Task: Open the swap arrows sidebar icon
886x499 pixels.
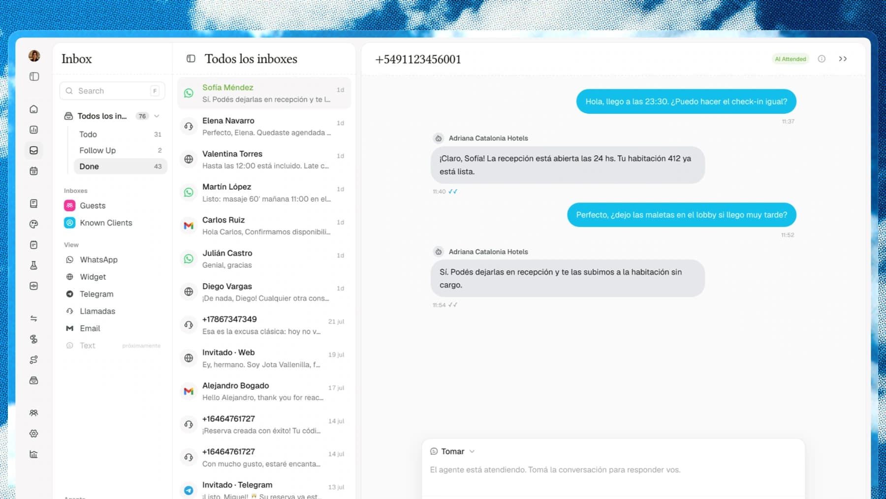Action: point(34,319)
